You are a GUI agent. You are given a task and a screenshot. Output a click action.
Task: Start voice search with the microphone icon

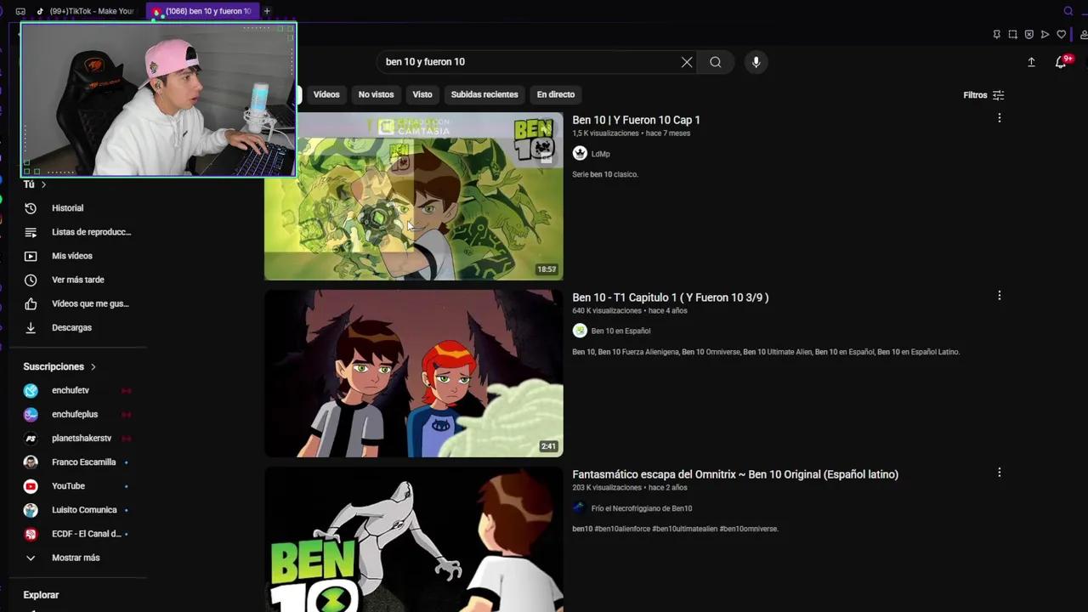756,62
